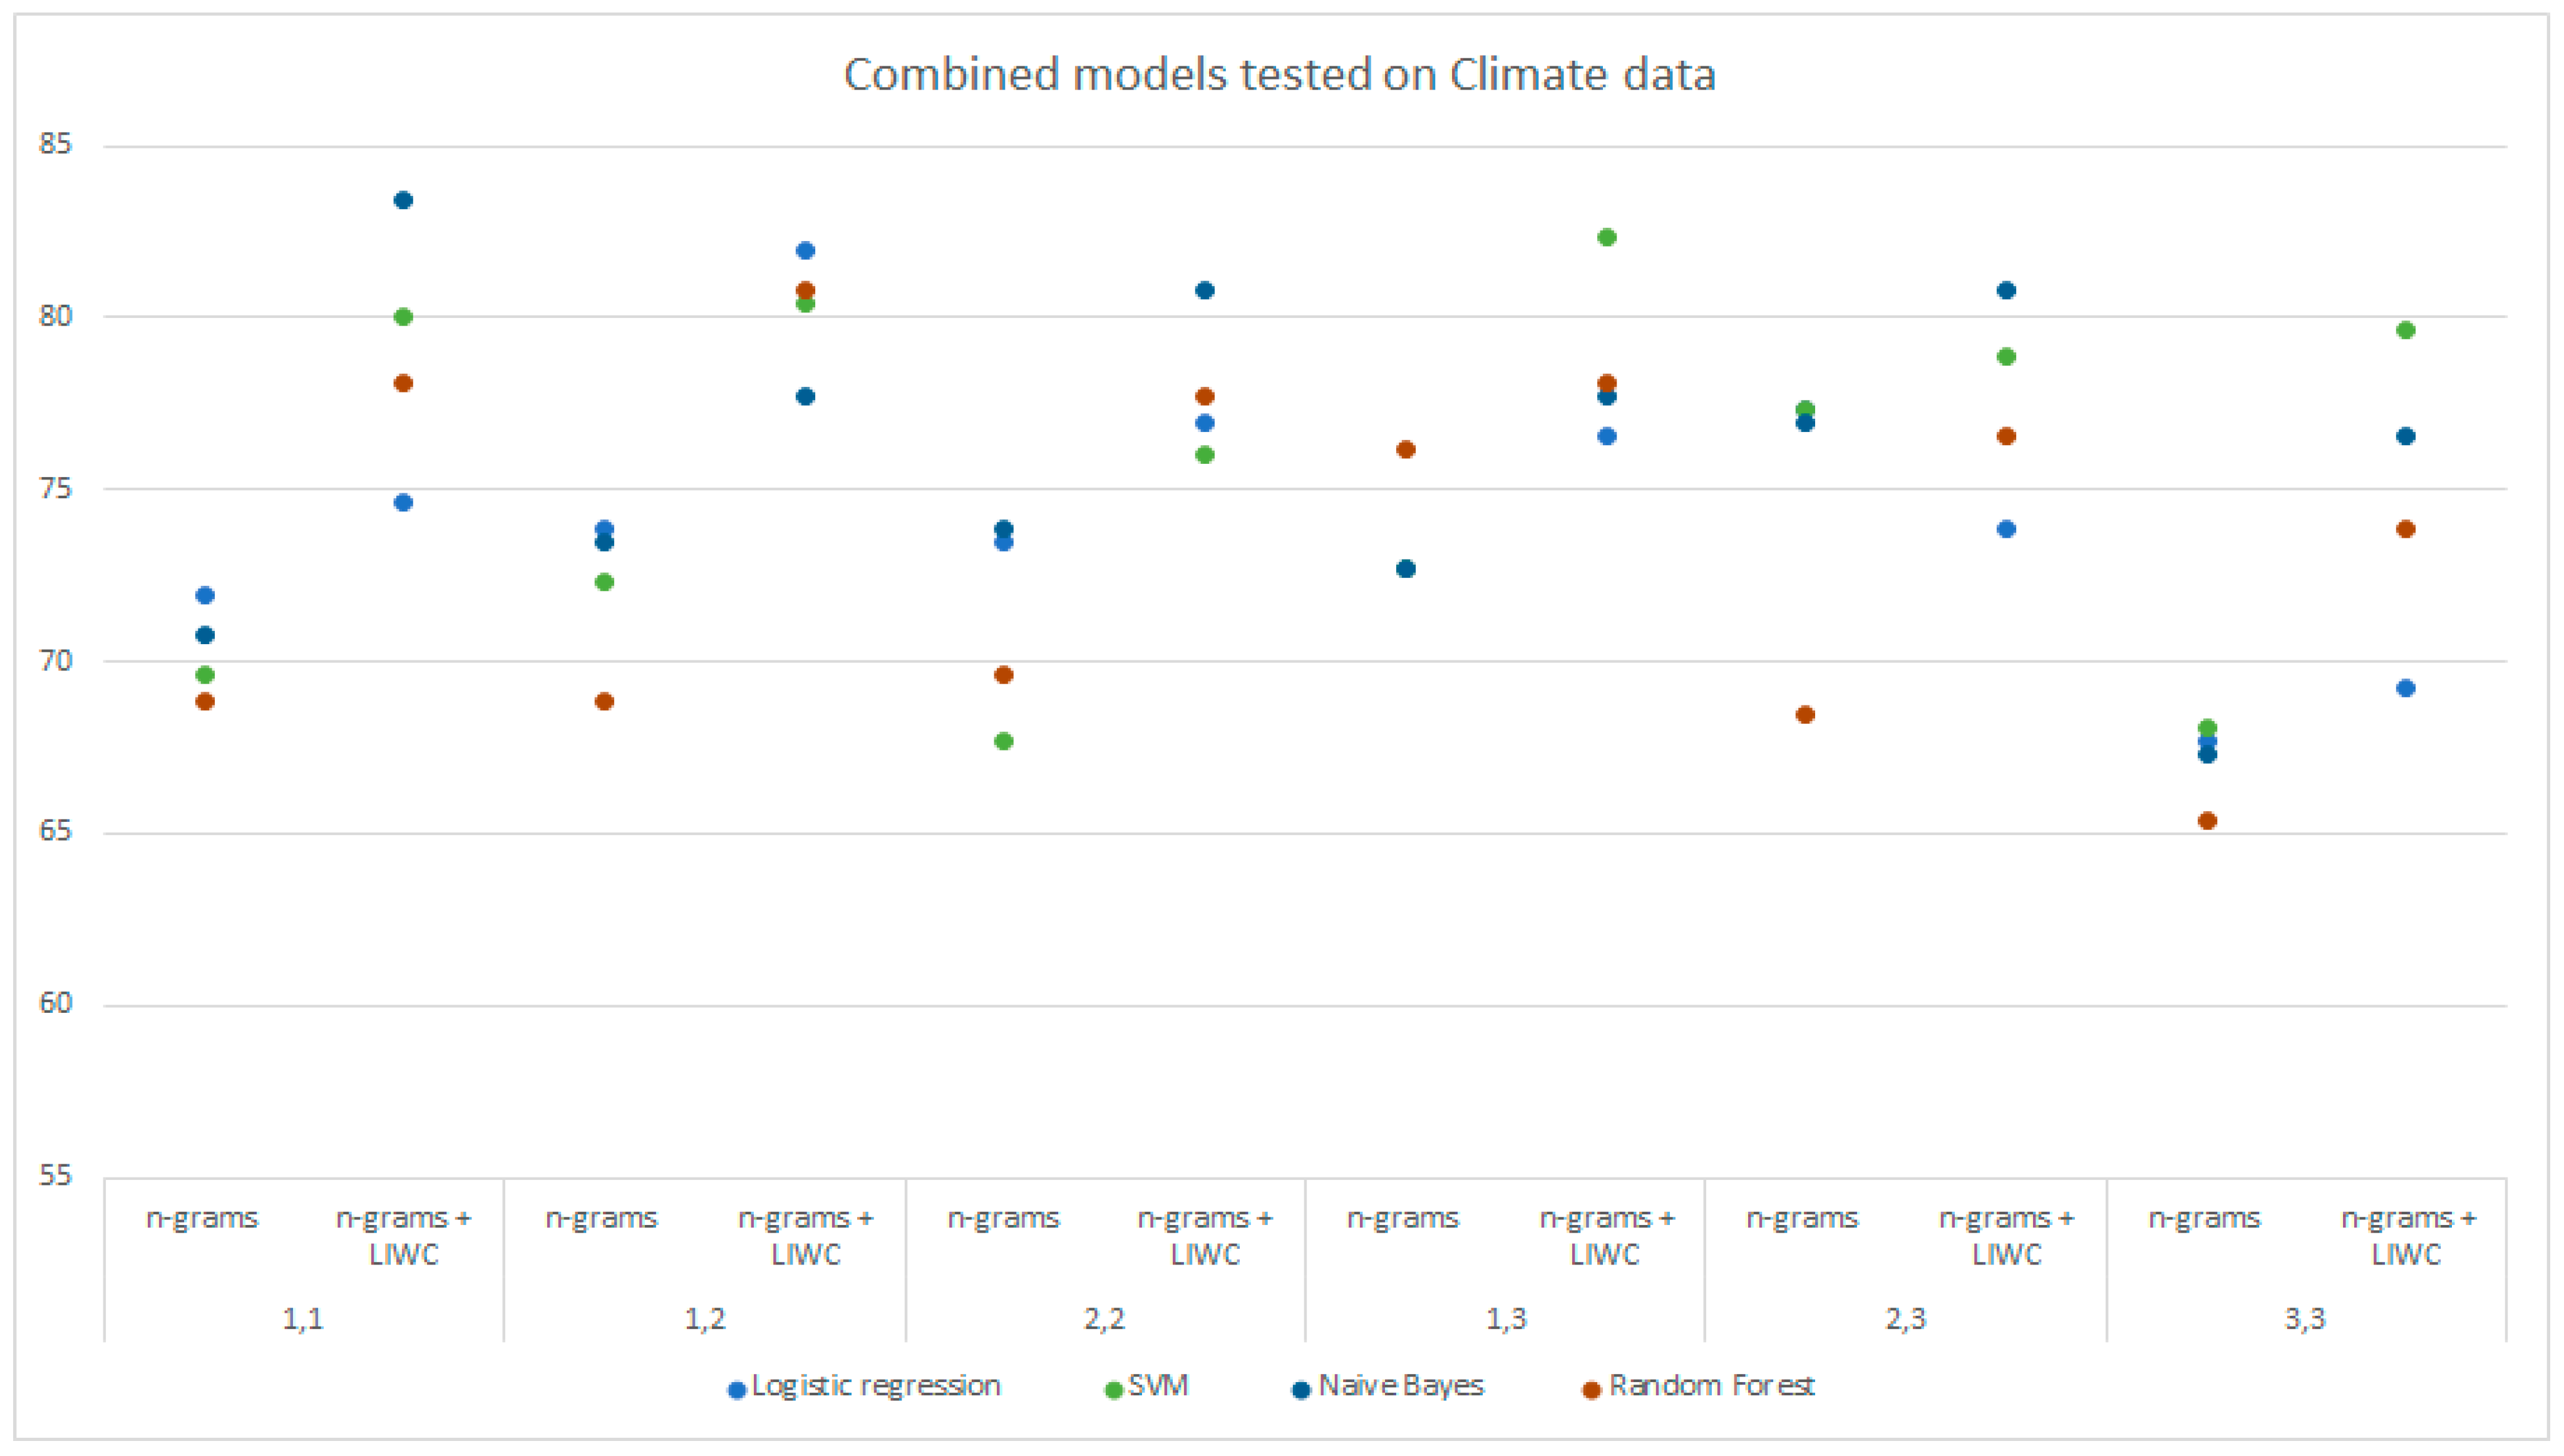Click the 'Naive Bayes' legend label

[x=1401, y=1386]
